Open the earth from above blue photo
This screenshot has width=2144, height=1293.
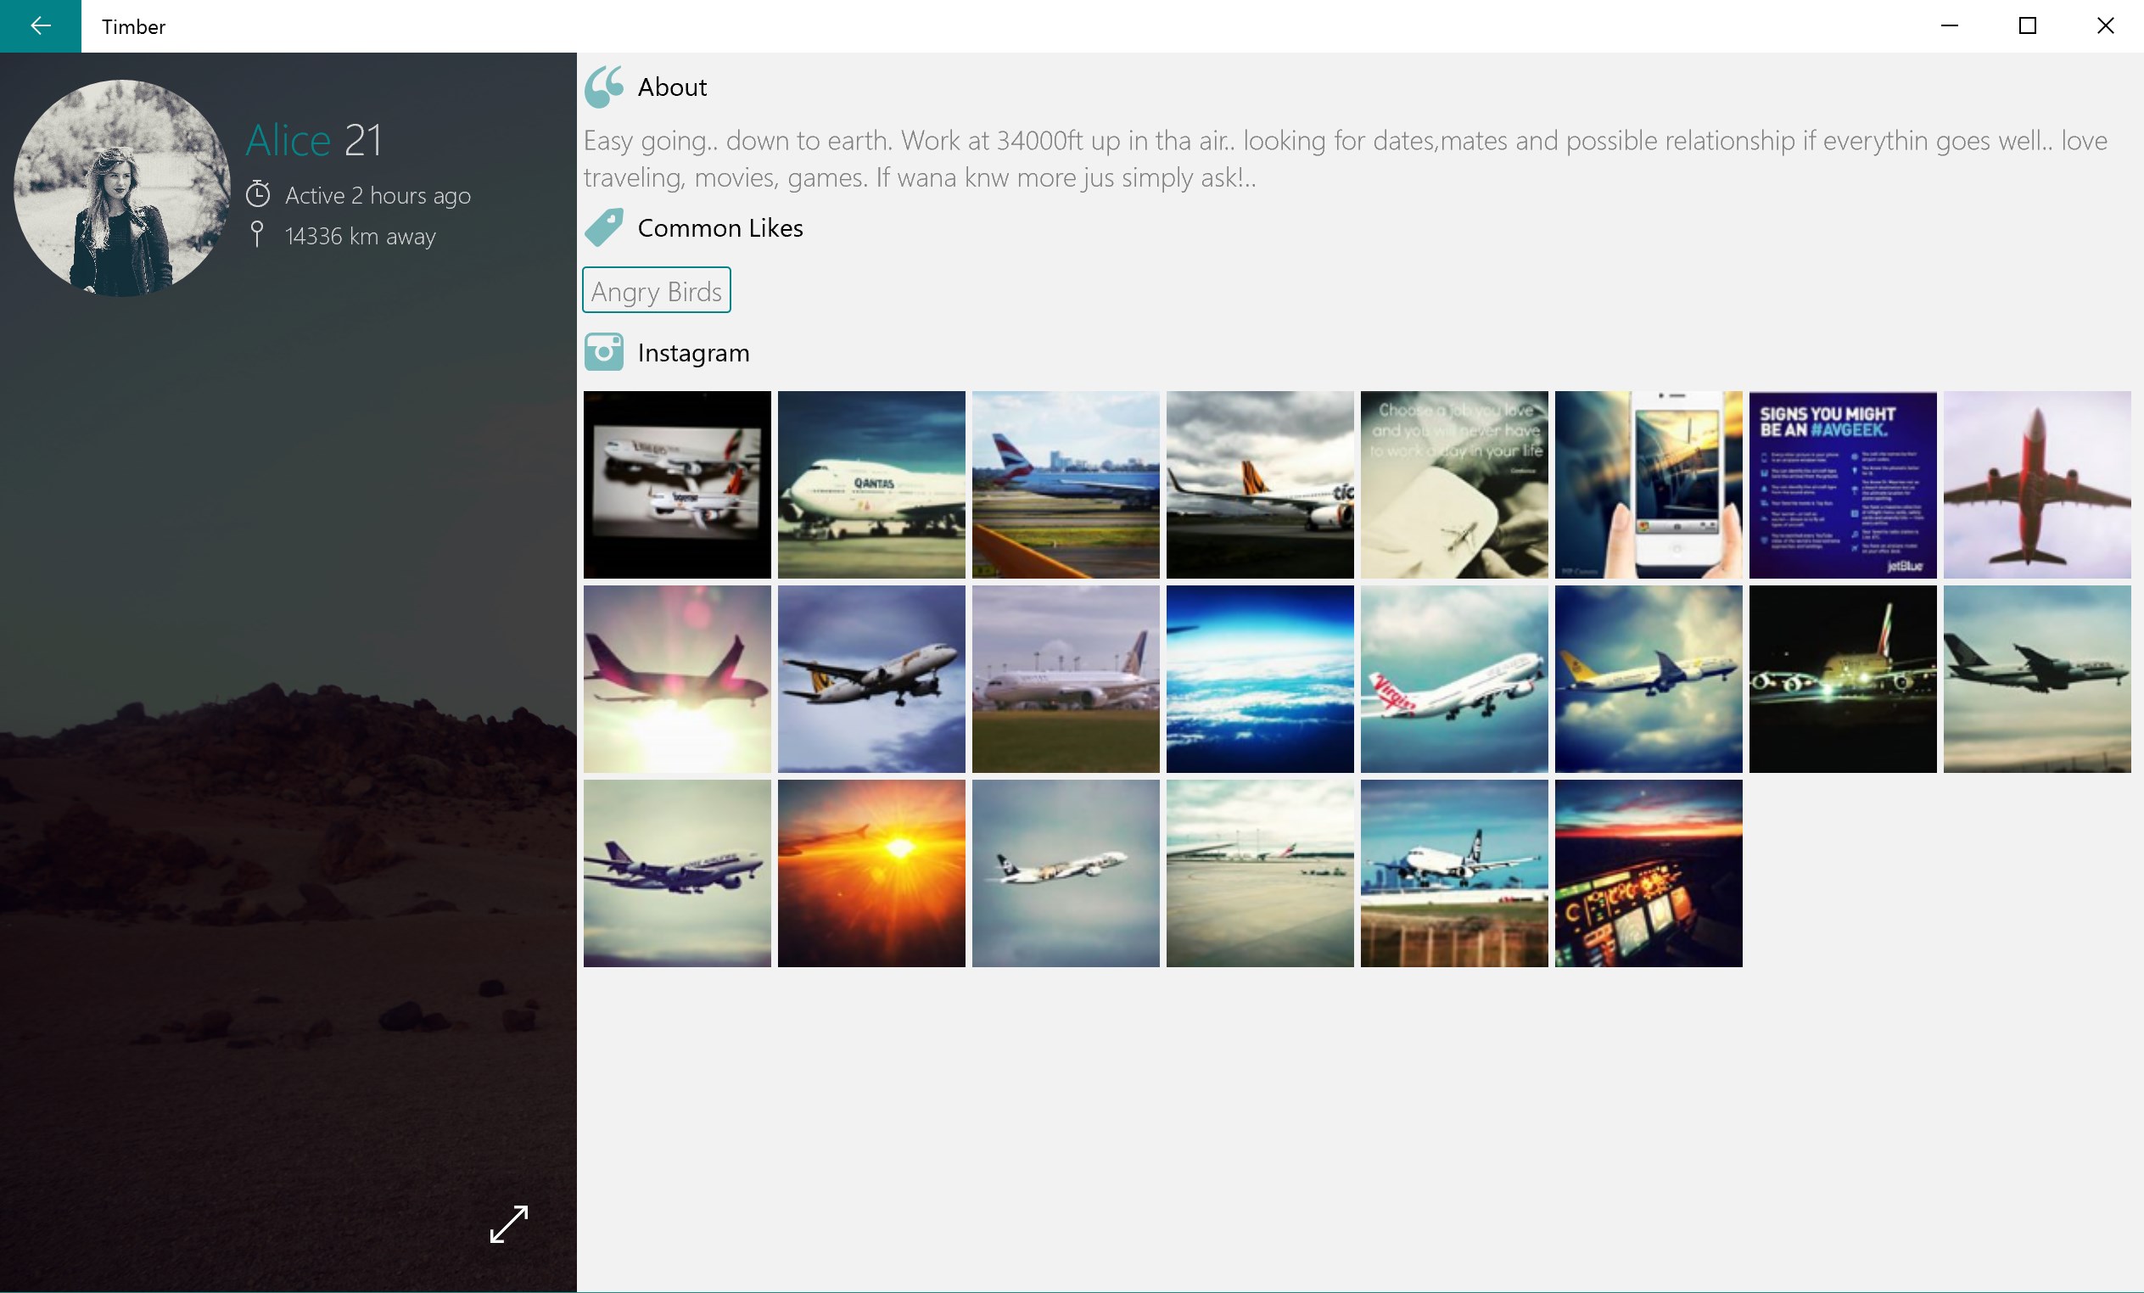point(1259,679)
